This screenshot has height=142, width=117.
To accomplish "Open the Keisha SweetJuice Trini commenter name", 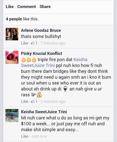I will (44, 112).
